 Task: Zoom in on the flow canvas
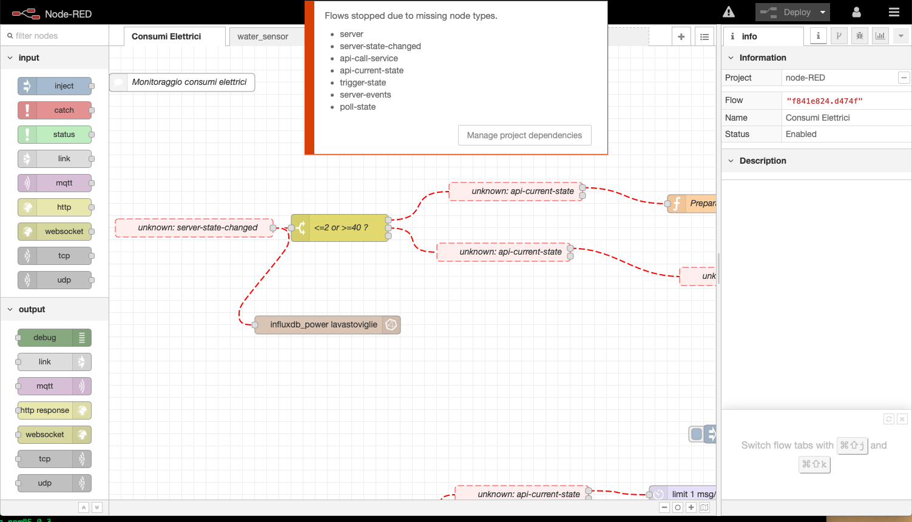point(691,507)
